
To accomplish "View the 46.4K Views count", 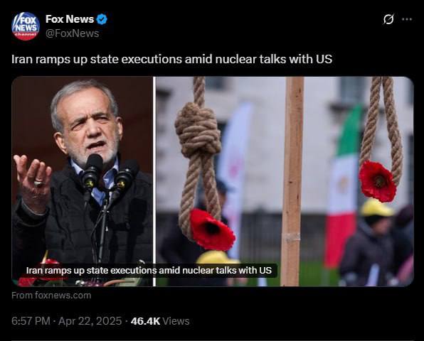I will click(x=160, y=321).
